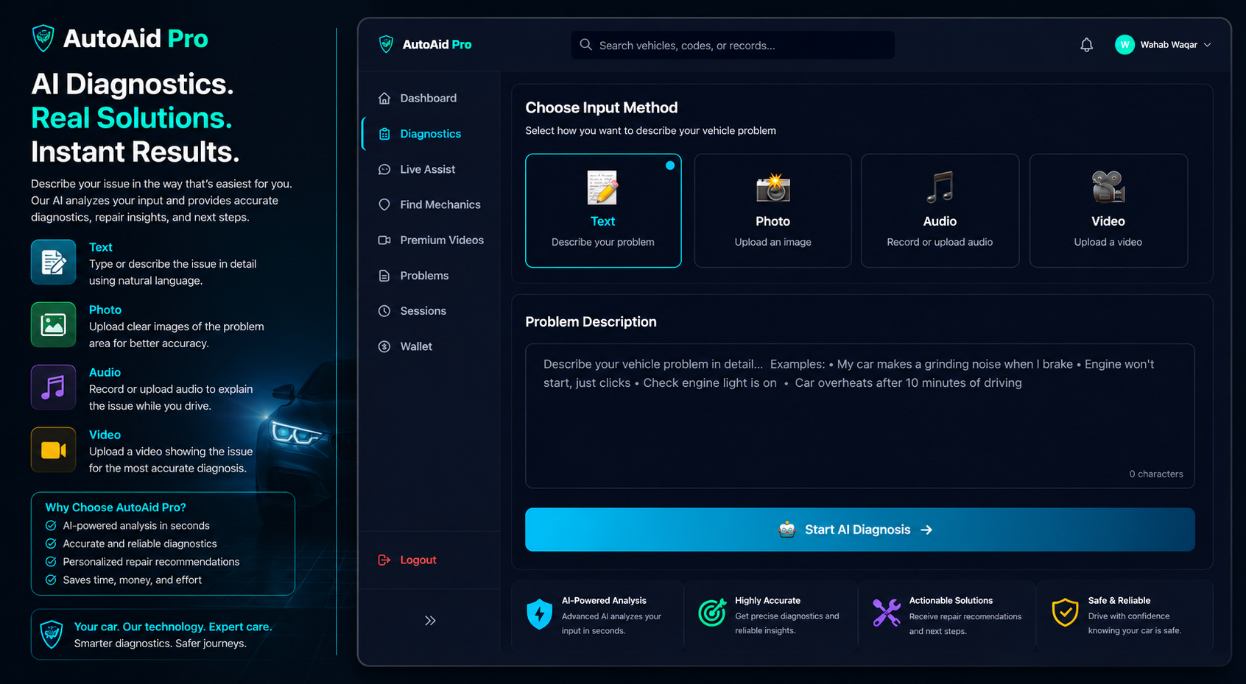Click into the Problem Description text area
This screenshot has height=684, width=1246.
tap(859, 416)
